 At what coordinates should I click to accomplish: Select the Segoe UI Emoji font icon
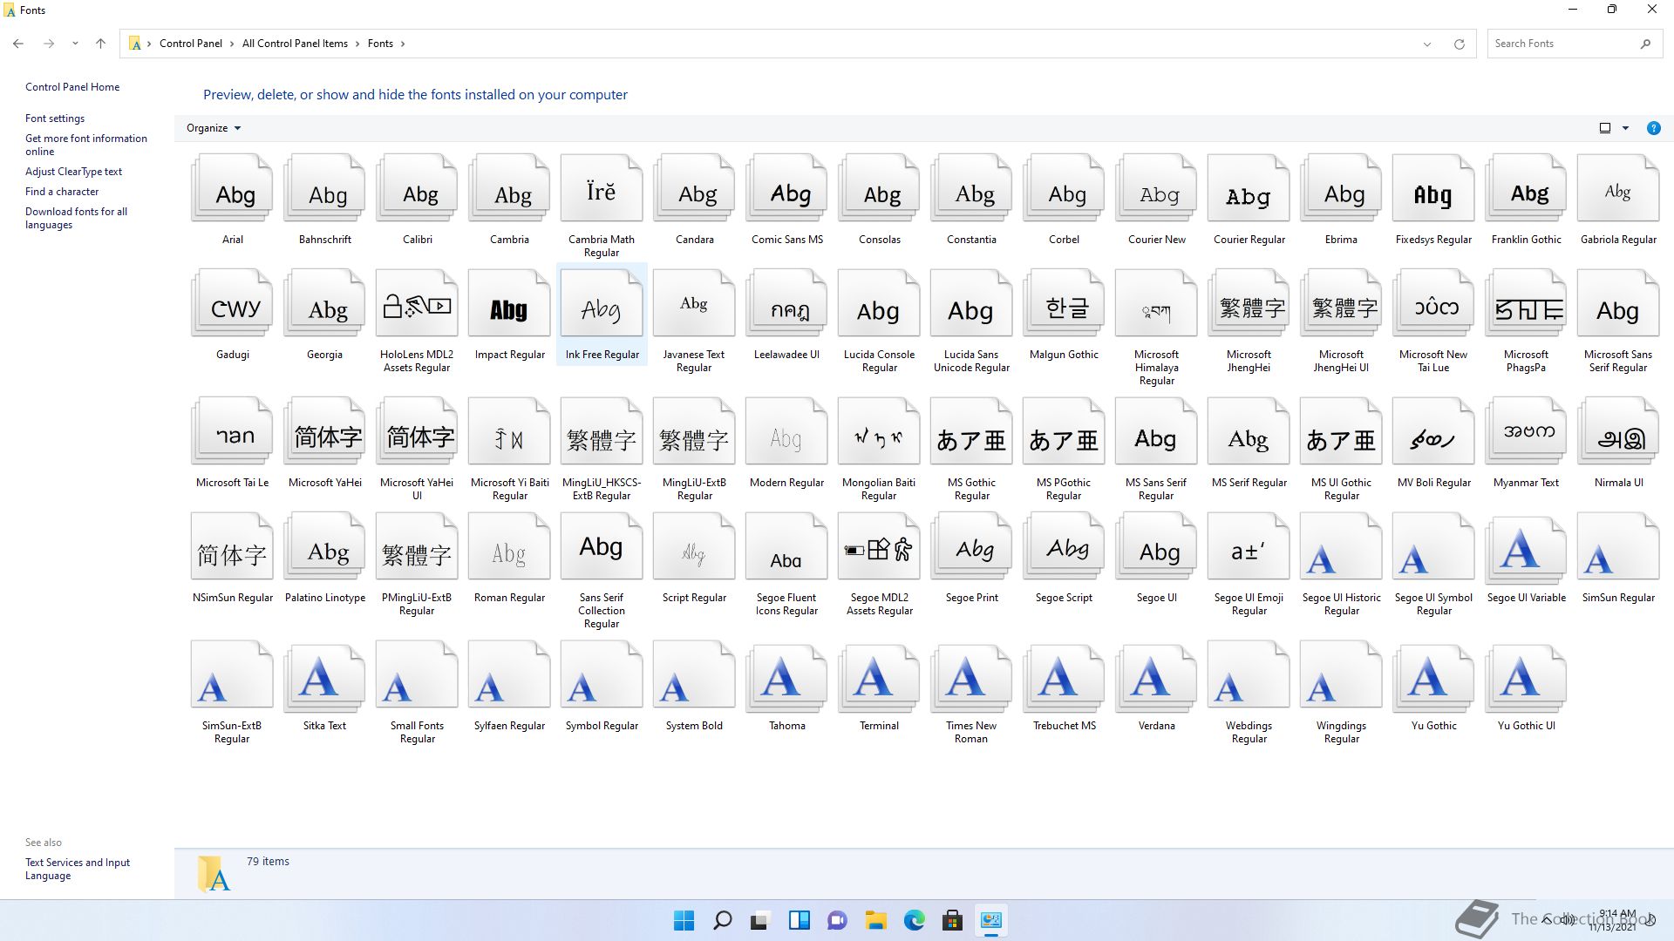1249,546
